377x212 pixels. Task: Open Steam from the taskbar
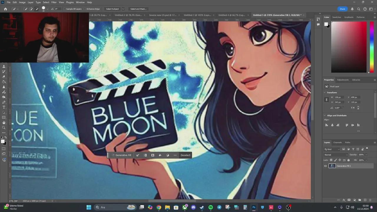click(x=202, y=207)
